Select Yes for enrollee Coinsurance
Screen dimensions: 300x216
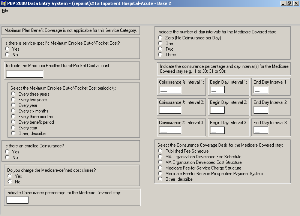point(7,152)
